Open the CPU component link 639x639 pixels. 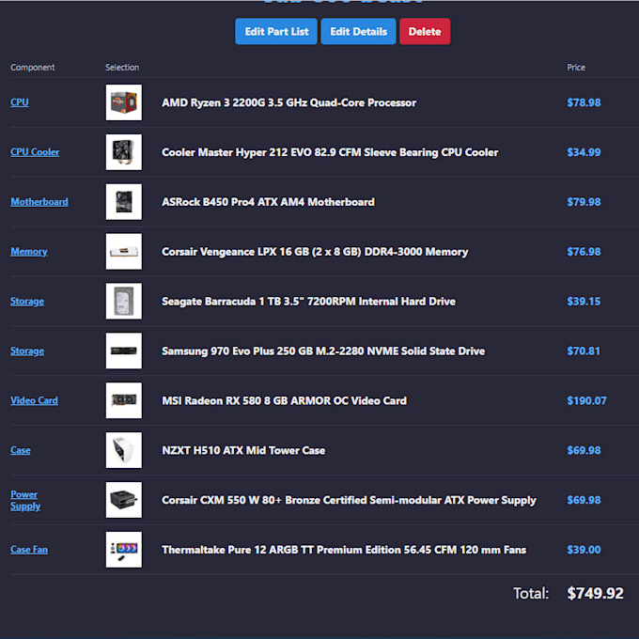(x=20, y=102)
